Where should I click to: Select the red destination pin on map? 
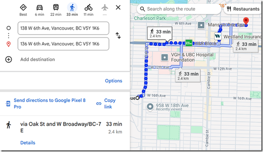pyautogui.click(x=246, y=21)
